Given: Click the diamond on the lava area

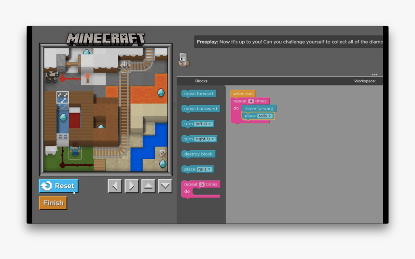Looking at the screenshot, I should pyautogui.click(x=161, y=93).
